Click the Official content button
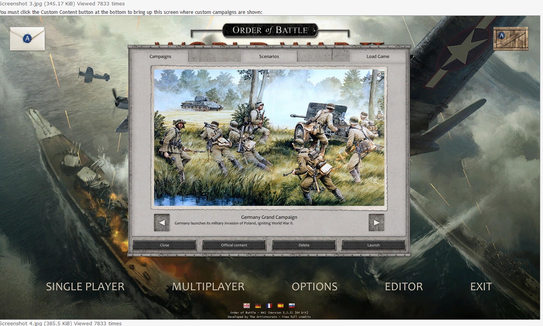This screenshot has width=543, height=326. pos(234,245)
